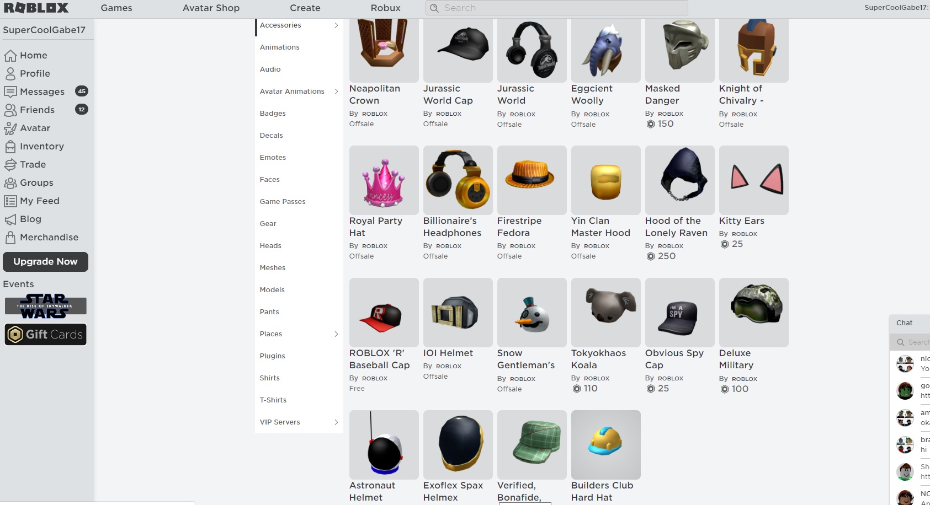This screenshot has width=930, height=505.
Task: Expand the VIP Servers category
Action: click(x=336, y=422)
